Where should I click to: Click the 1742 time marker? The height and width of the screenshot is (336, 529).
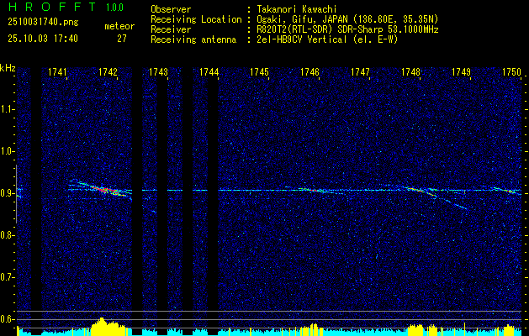pos(108,71)
